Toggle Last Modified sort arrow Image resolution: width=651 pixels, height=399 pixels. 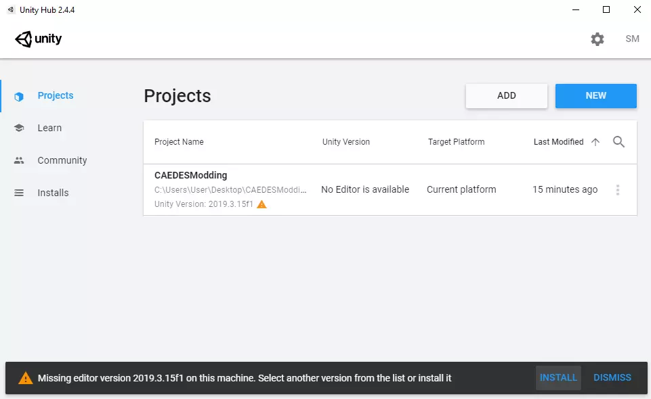click(x=595, y=142)
